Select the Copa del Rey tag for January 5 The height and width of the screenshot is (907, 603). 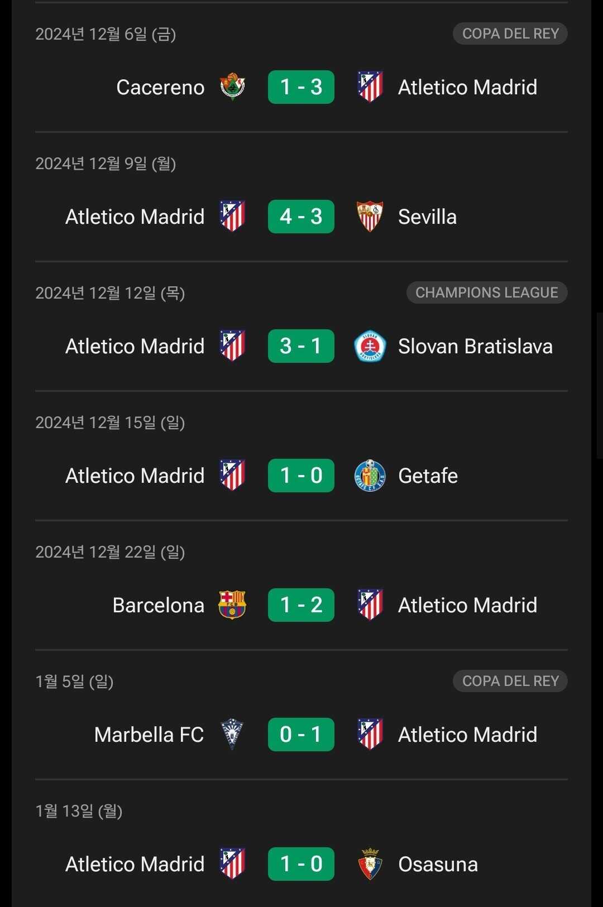point(510,681)
